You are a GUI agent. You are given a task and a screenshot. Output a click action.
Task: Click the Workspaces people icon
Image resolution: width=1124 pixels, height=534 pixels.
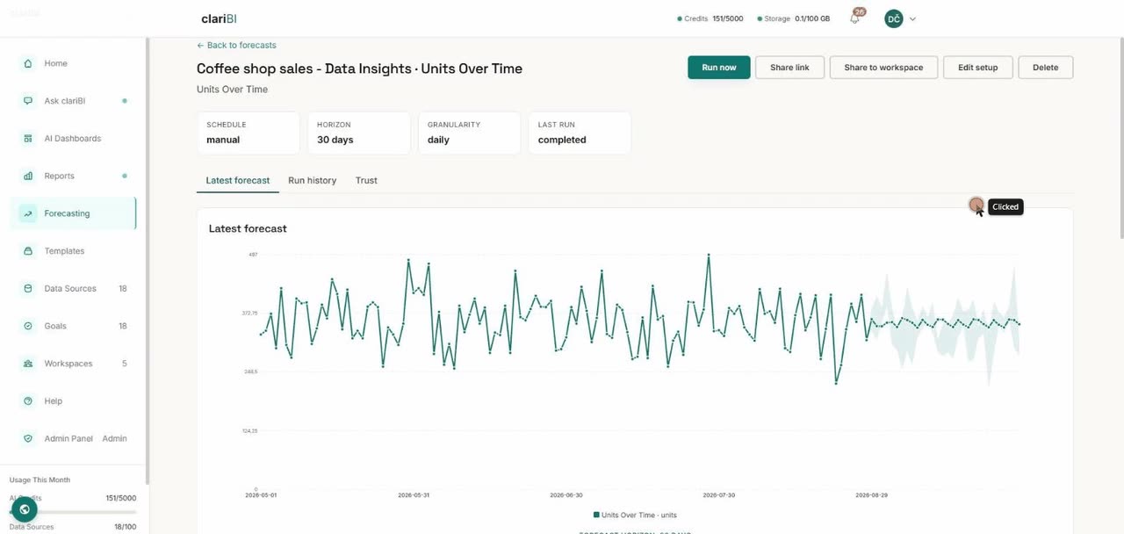click(28, 364)
